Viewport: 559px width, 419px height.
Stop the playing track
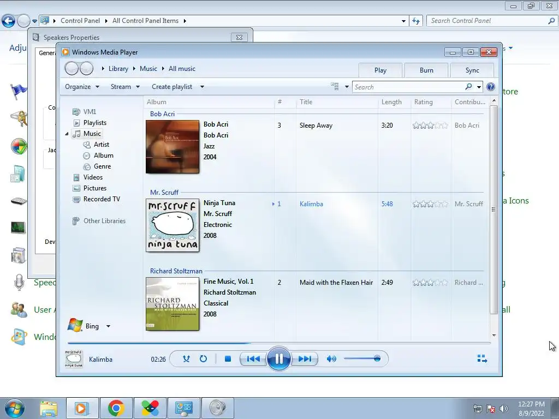click(x=228, y=359)
